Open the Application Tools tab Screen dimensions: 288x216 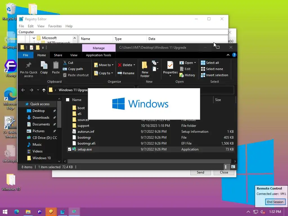coord(98,55)
